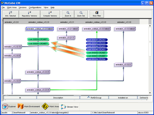The image size is (154, 115).
Task: Click stream header animator_x3.2.1
Action: point(67,22)
